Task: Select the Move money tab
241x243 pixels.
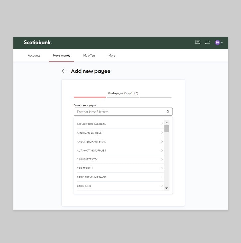Action: click(61, 55)
